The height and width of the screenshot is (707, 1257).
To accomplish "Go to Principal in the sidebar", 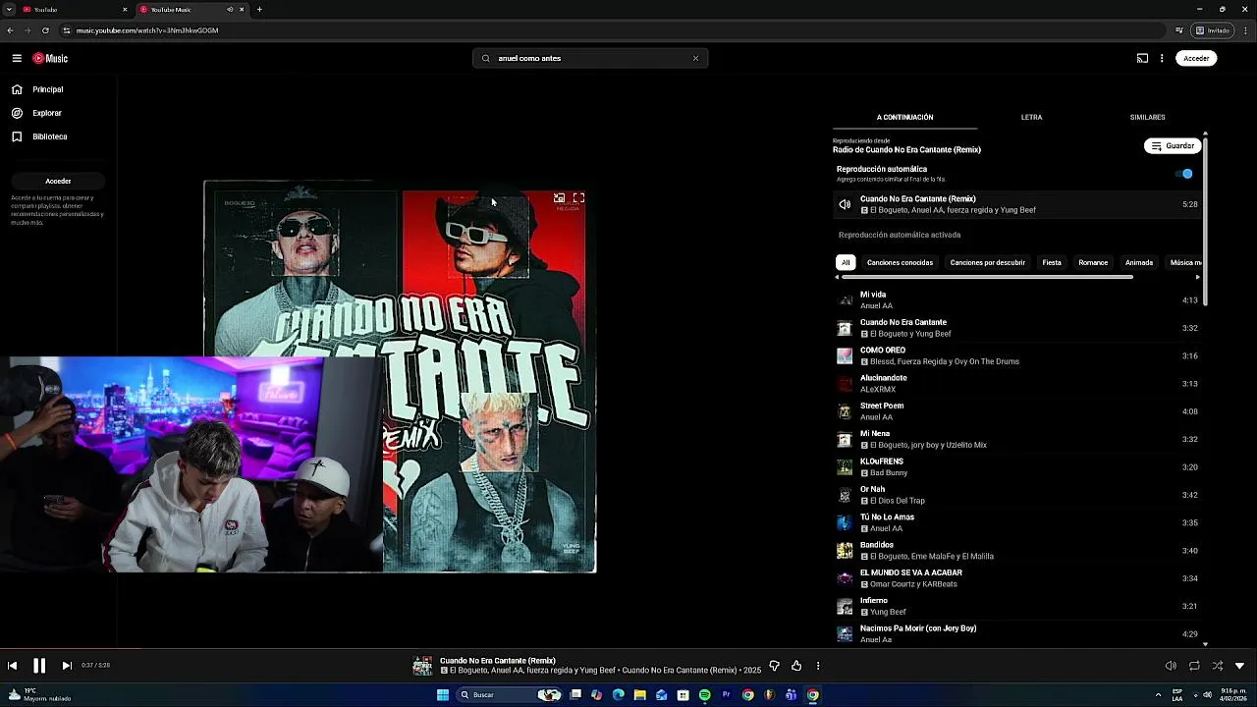I will (x=58, y=89).
